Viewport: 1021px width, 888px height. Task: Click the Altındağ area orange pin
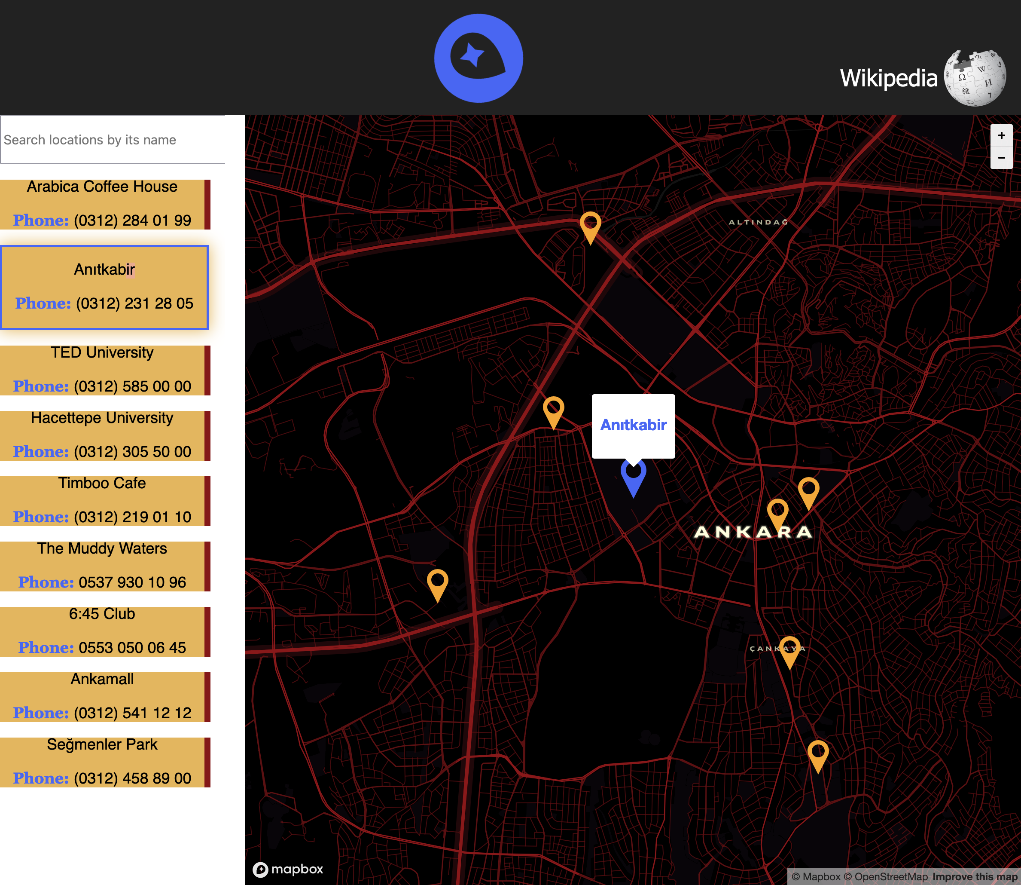click(590, 226)
